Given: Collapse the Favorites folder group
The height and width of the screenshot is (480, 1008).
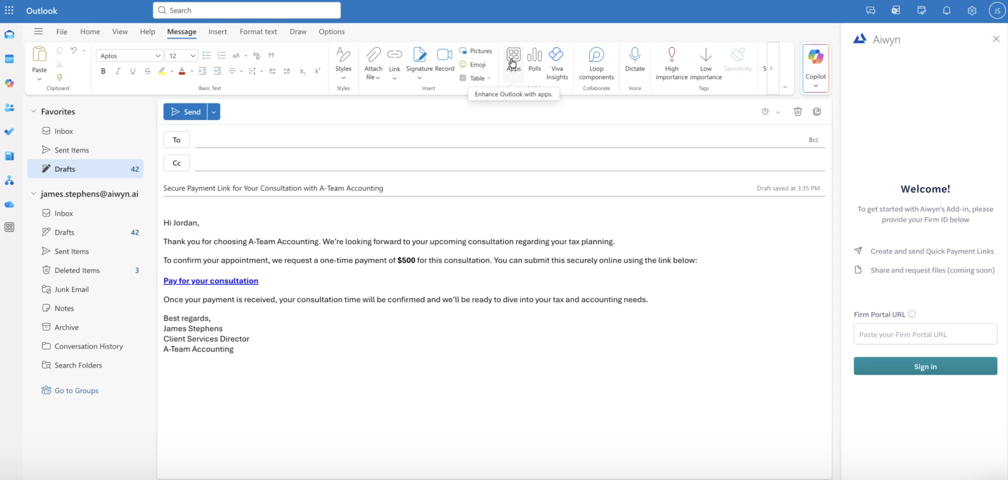Looking at the screenshot, I should [34, 111].
